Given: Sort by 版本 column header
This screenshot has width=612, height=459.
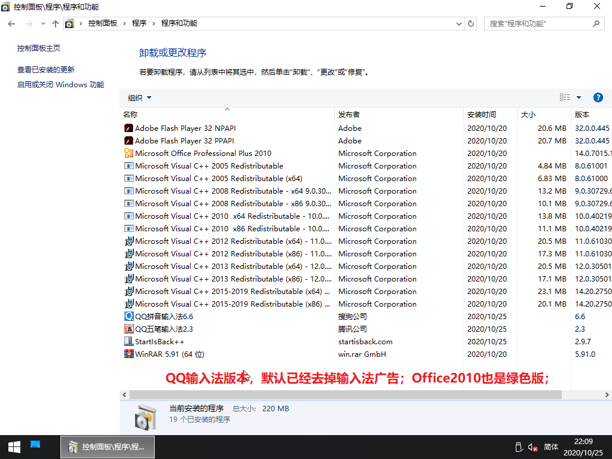Looking at the screenshot, I should [591, 114].
